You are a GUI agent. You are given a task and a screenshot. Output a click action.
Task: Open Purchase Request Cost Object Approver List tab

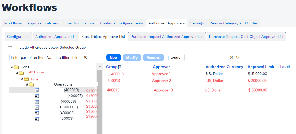tap(246, 37)
